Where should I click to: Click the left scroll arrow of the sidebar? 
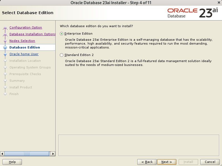point(2,154)
